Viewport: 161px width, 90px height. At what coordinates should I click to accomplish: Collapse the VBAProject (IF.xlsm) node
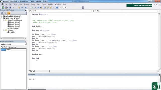[x=1, y=18]
